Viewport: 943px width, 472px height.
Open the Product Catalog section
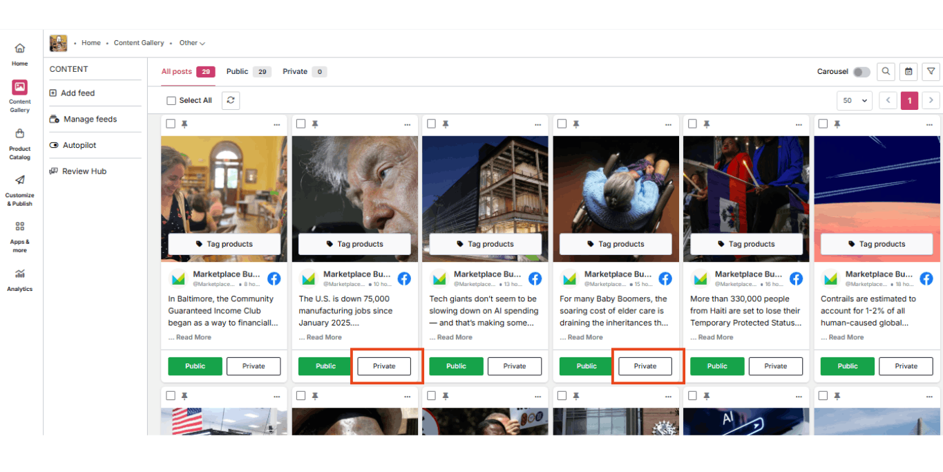19,143
